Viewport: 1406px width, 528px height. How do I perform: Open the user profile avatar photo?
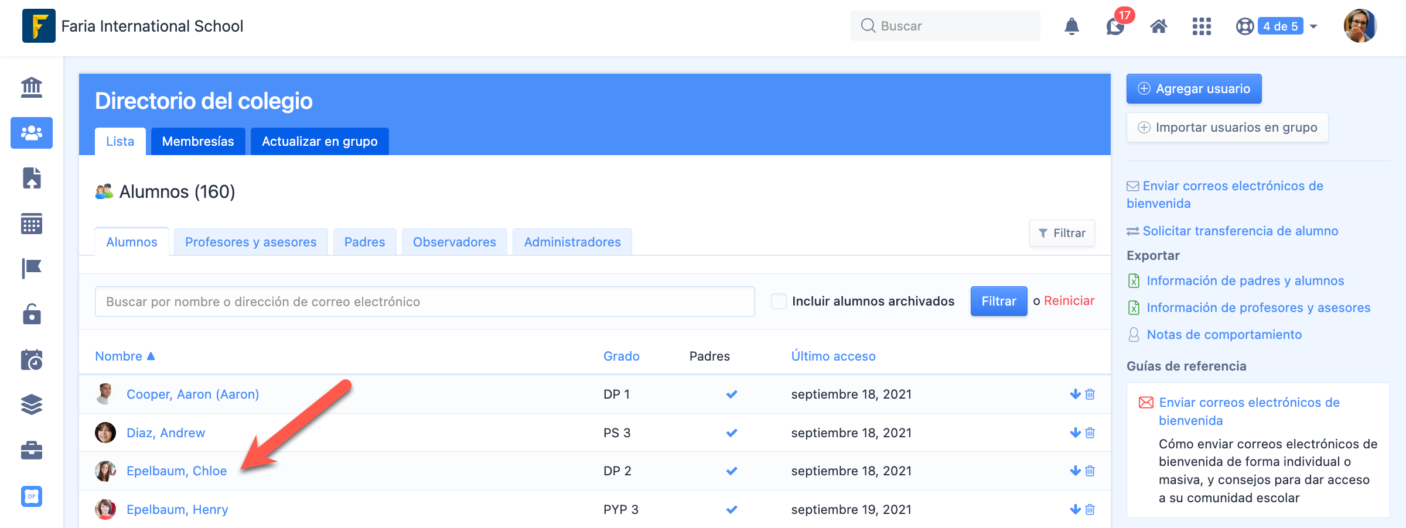pyautogui.click(x=1360, y=26)
